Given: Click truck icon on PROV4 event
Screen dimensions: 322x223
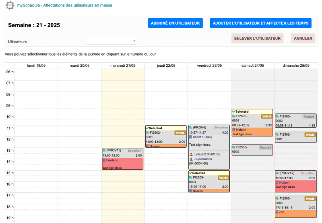Looking at the screenshot, I should (191, 128).
